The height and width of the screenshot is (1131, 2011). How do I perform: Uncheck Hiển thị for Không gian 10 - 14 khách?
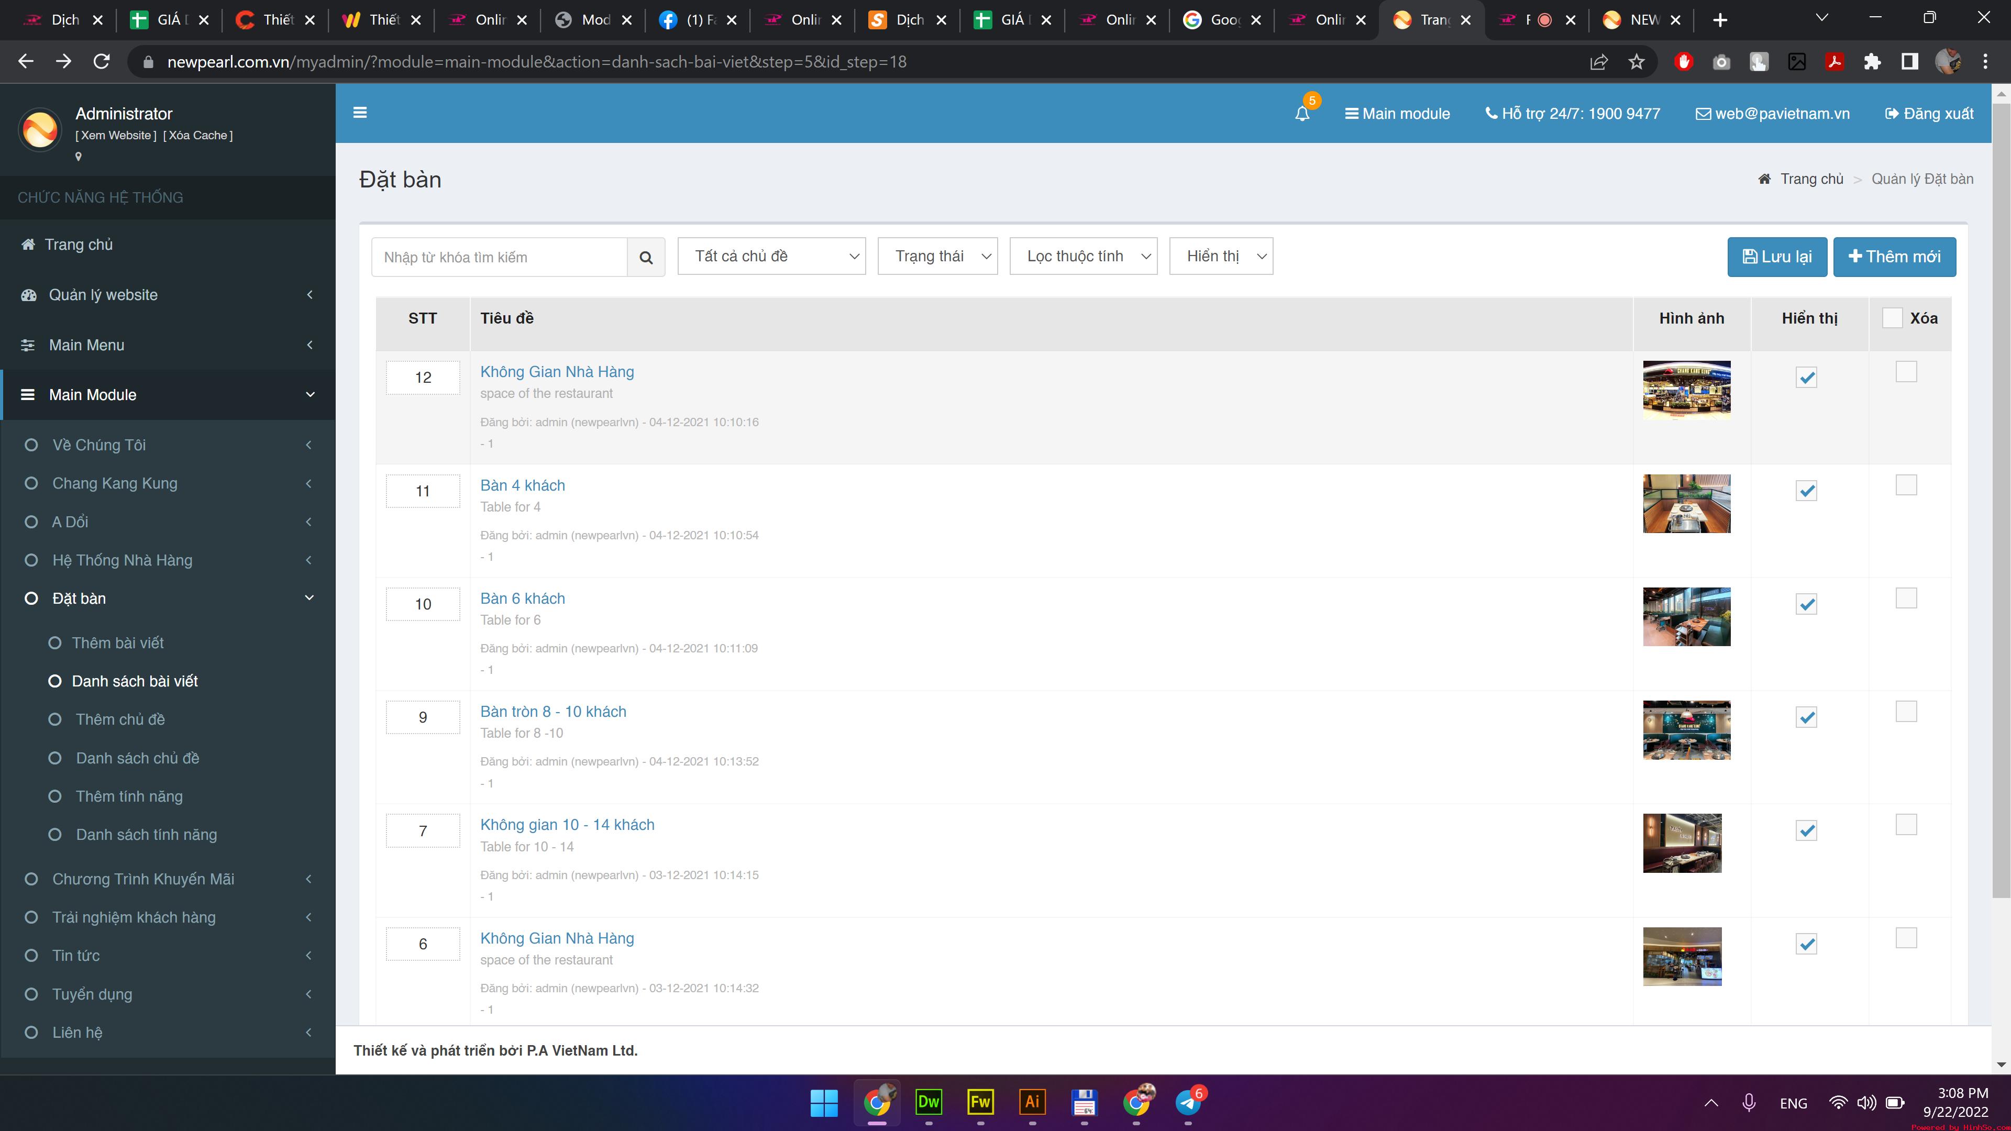click(1806, 830)
